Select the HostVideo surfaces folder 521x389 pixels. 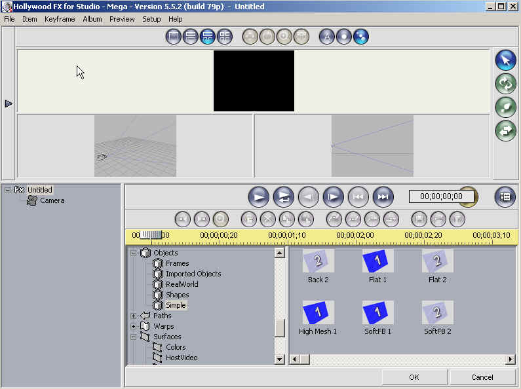tap(182, 358)
